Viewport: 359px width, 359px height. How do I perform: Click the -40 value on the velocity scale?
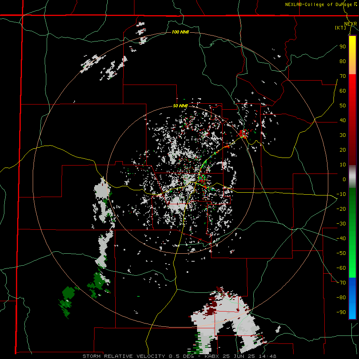(x=341, y=239)
